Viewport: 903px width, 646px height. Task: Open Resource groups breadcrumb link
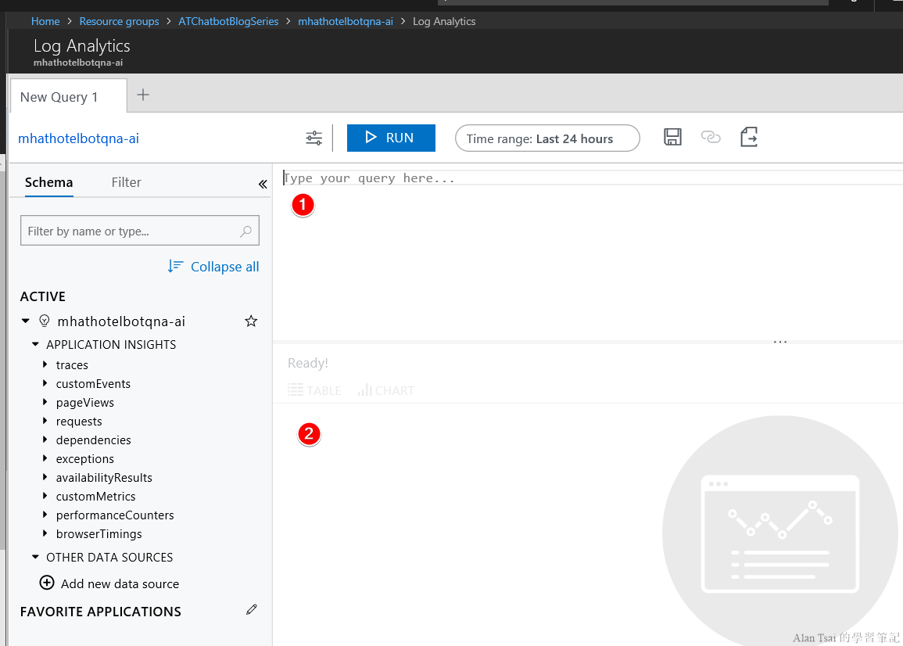click(119, 21)
